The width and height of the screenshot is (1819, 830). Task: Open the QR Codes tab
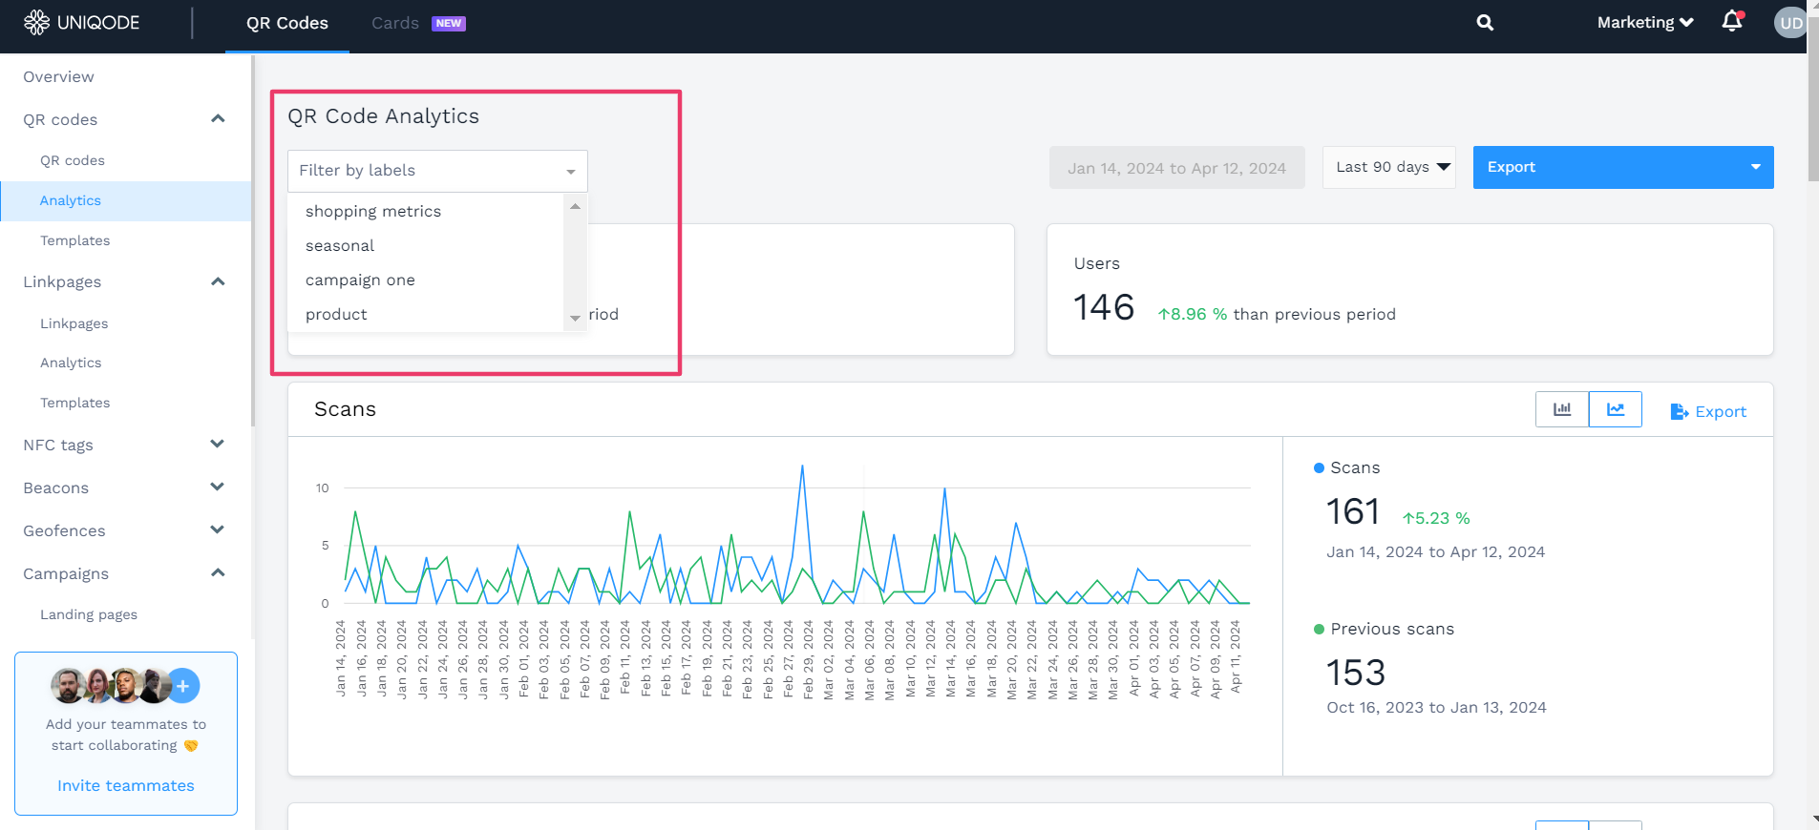[287, 23]
